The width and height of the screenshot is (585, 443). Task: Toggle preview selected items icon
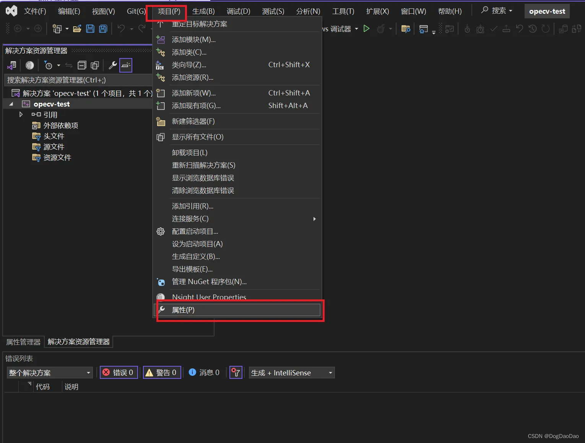(x=126, y=65)
